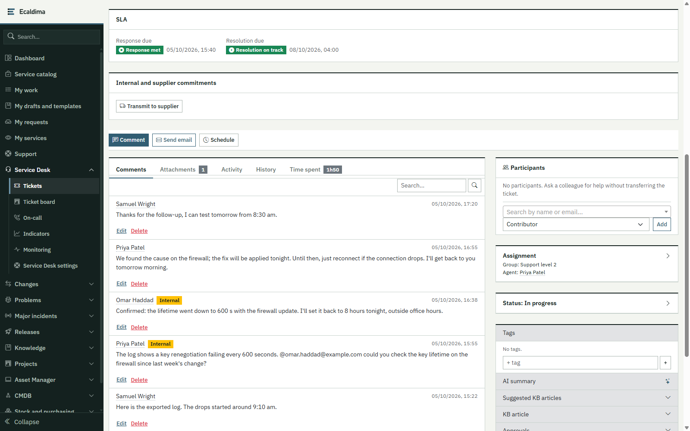
Task: Click the Send email button
Action: point(174,140)
